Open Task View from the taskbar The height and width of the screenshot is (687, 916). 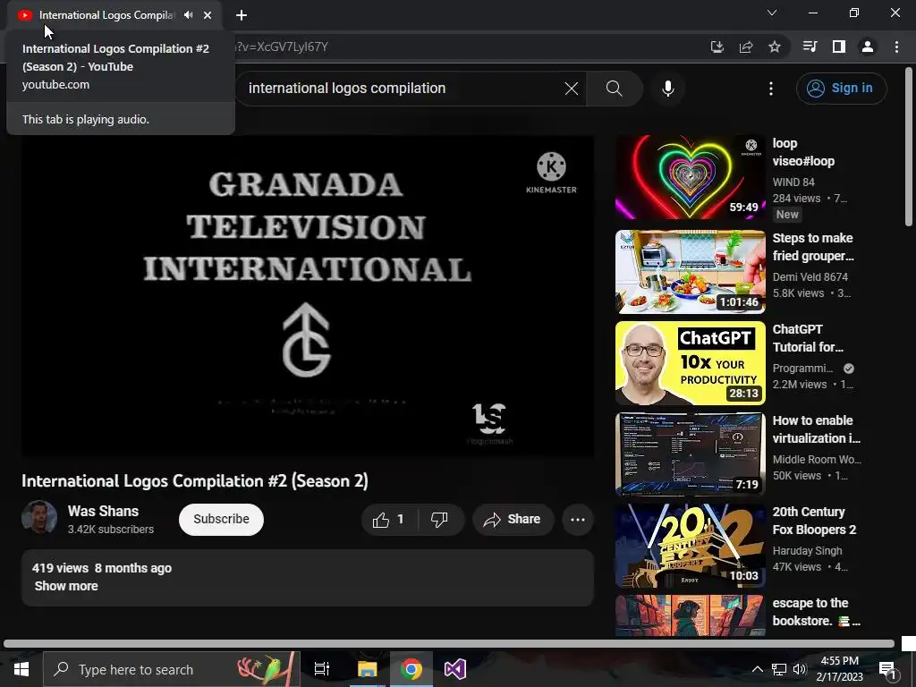coord(322,669)
